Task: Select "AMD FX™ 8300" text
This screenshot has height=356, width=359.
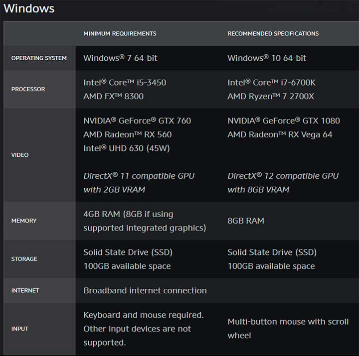Action: (x=113, y=96)
